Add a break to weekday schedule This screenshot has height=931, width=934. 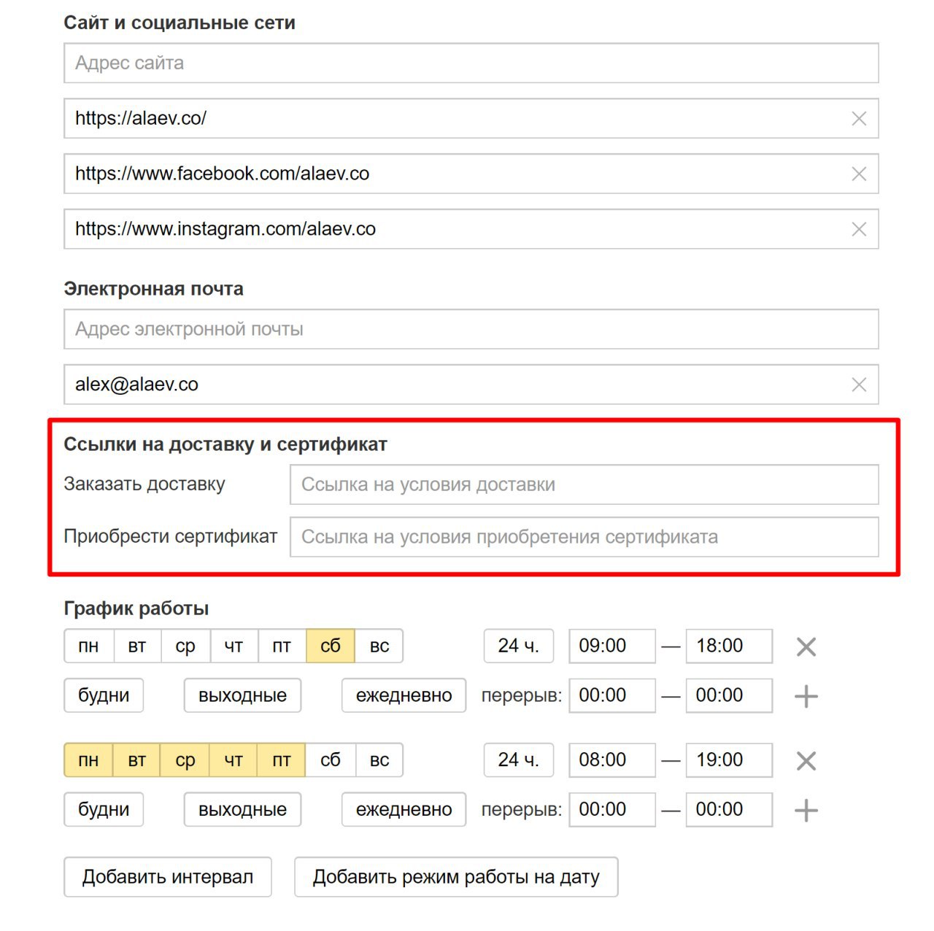pyautogui.click(x=806, y=811)
